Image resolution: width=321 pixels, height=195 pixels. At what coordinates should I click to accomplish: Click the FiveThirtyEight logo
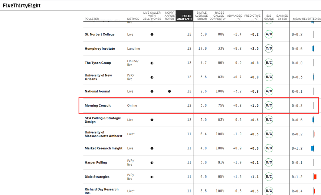click(x=22, y=6)
